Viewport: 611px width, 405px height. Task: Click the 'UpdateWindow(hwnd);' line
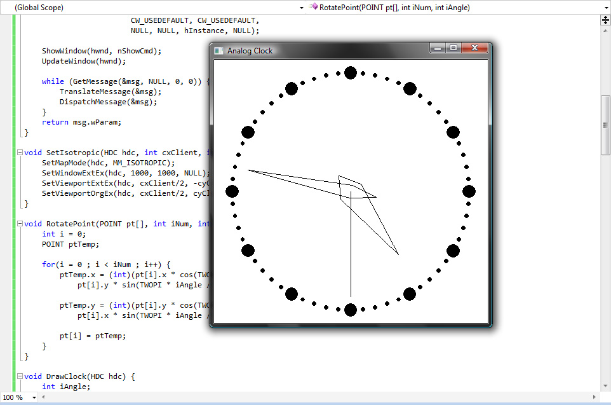coord(84,61)
